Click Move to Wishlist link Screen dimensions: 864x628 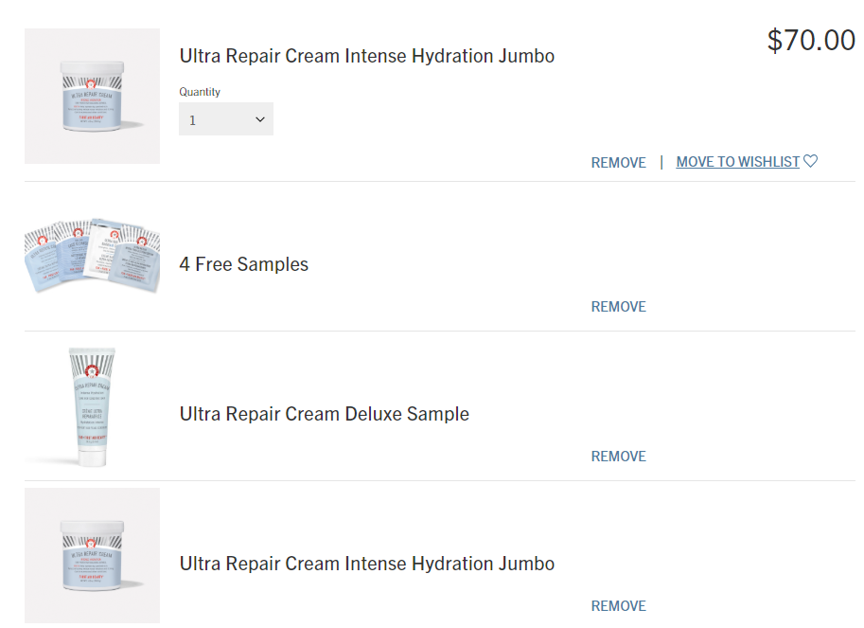(737, 162)
